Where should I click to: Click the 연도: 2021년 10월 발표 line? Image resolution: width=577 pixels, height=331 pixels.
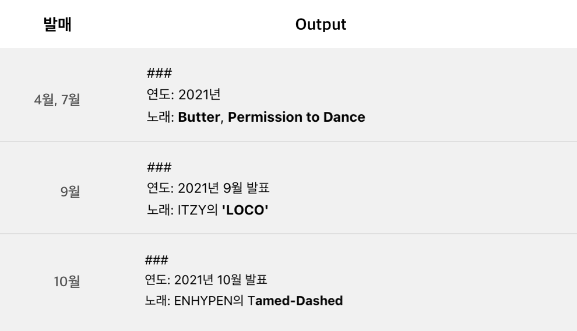click(x=206, y=280)
